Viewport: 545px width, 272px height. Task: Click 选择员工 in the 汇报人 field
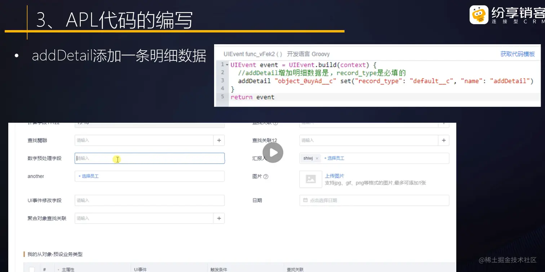point(334,158)
